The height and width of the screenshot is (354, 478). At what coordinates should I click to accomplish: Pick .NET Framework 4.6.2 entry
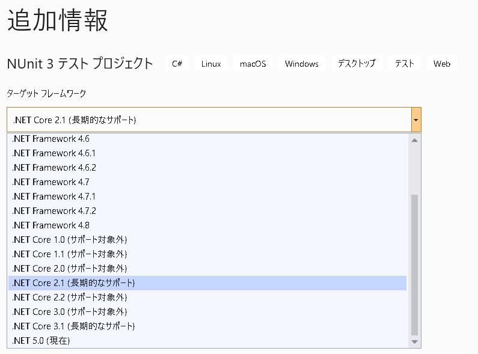[207, 168]
